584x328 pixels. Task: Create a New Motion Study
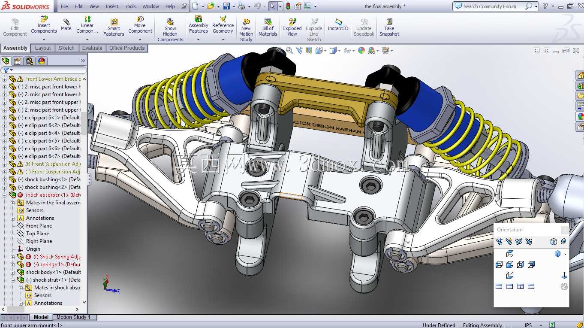coord(246,30)
